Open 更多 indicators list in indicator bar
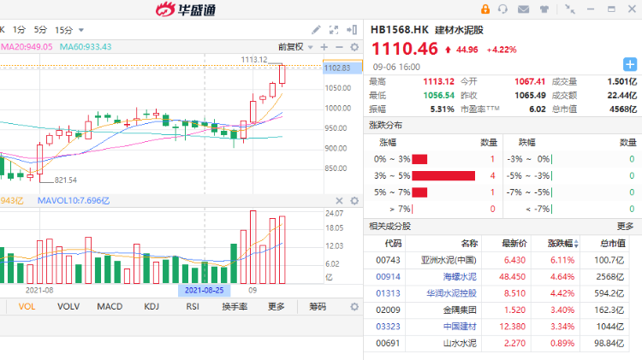This screenshot has height=360, width=642. pyautogui.click(x=276, y=306)
